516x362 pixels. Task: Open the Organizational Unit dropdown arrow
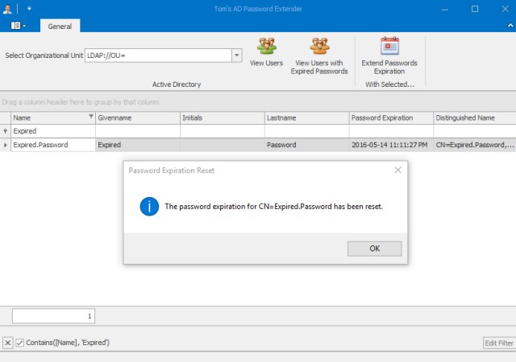coord(237,56)
